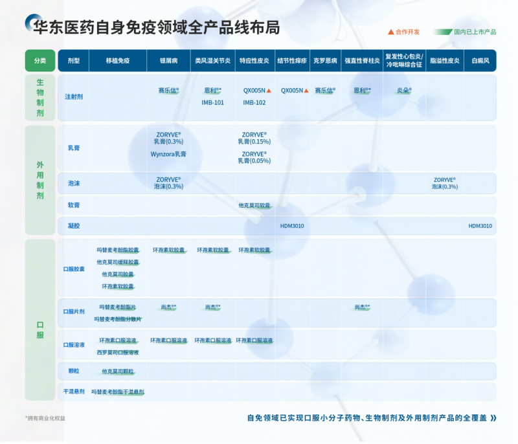Screen dimensions: 518x444
Task: Click the 他克莫司胶囊 entry
Action: (x=118, y=274)
